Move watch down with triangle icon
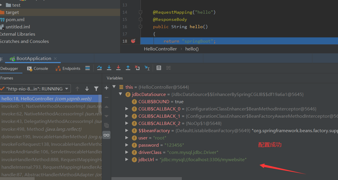The height and width of the screenshot is (180, 338). coord(106,116)
